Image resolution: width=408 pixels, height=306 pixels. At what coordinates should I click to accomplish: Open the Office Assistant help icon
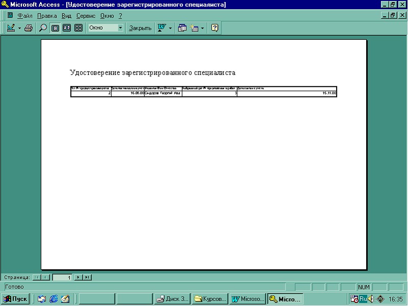pos(214,28)
